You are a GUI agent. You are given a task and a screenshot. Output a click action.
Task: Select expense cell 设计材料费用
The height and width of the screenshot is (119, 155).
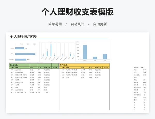(x=19, y=72)
